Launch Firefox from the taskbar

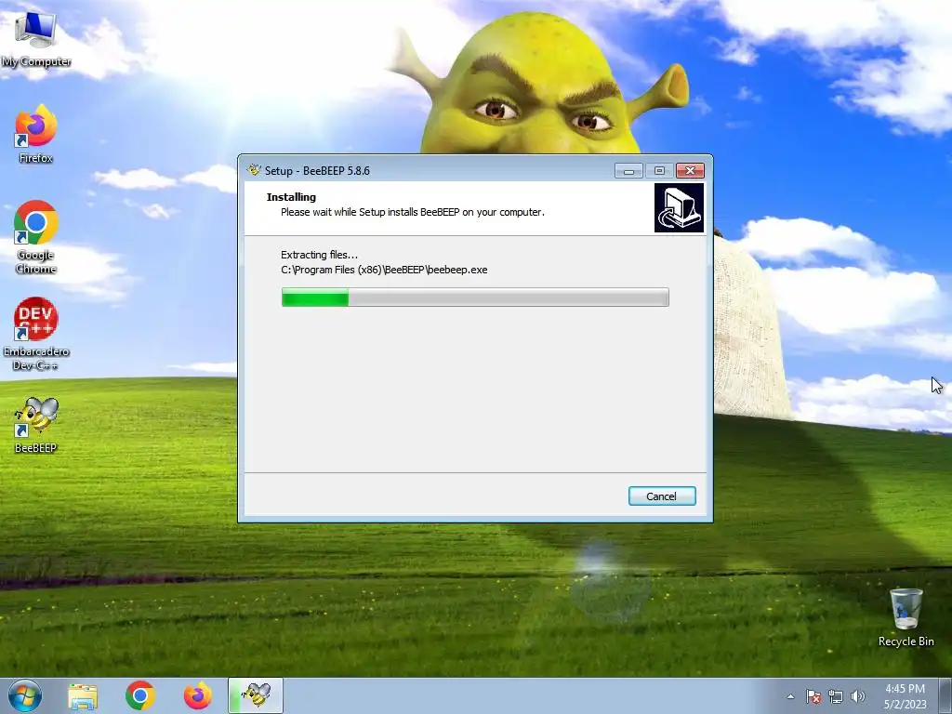[198, 695]
